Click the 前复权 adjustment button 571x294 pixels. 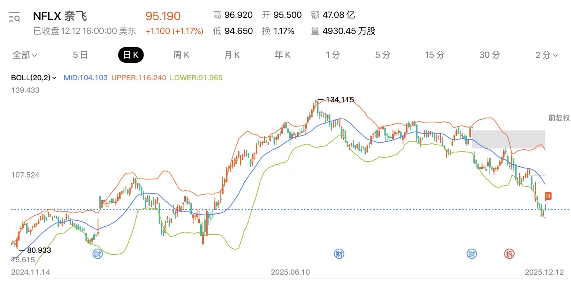tap(559, 118)
